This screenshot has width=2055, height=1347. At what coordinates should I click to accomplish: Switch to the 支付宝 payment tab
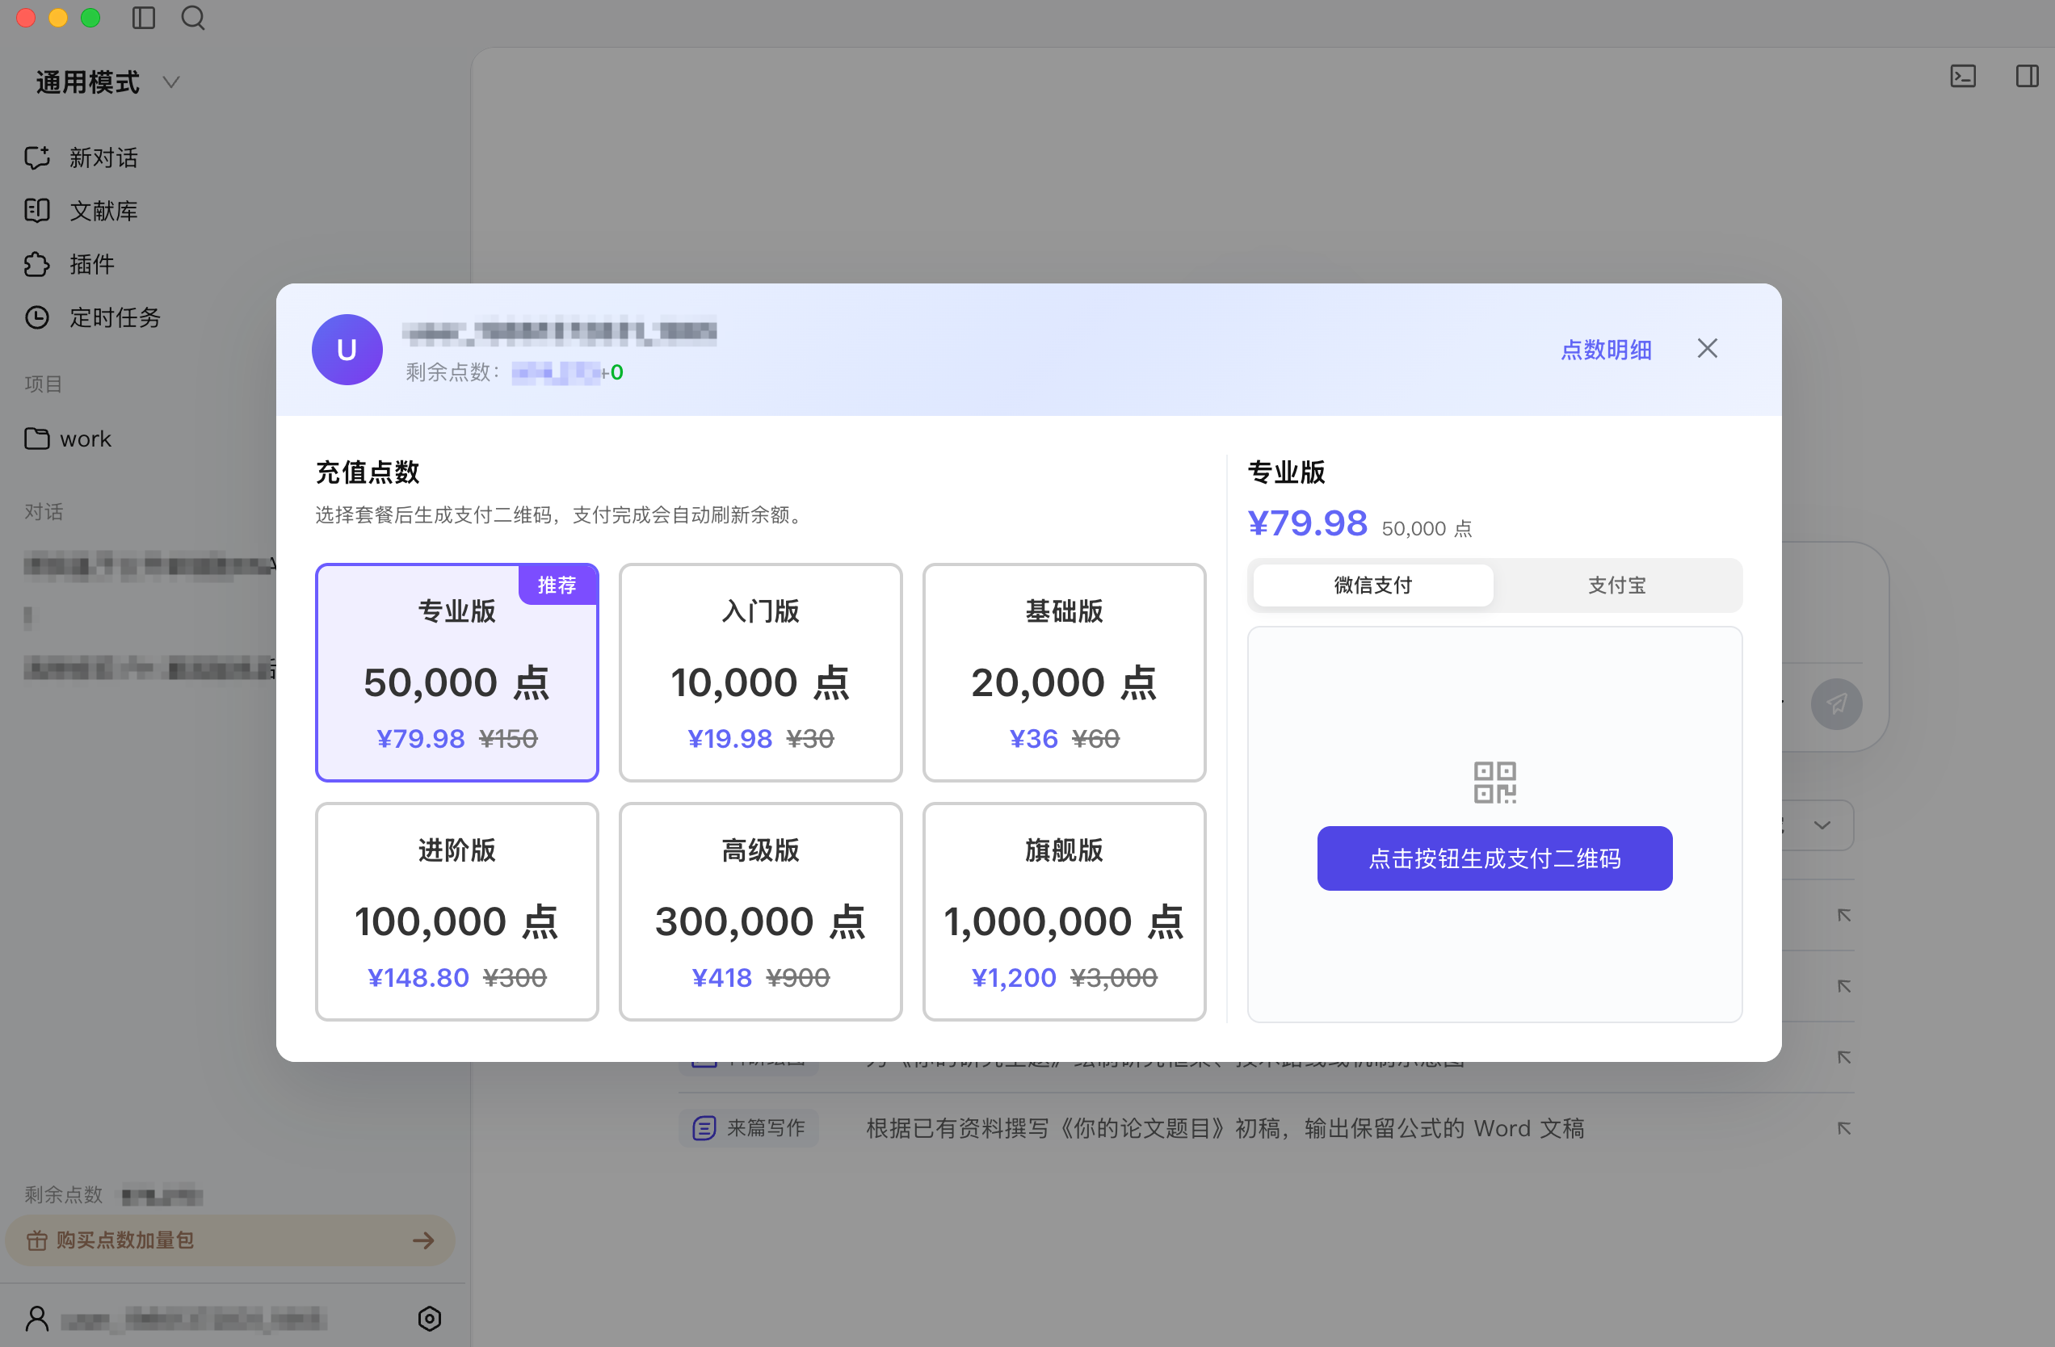1616,585
